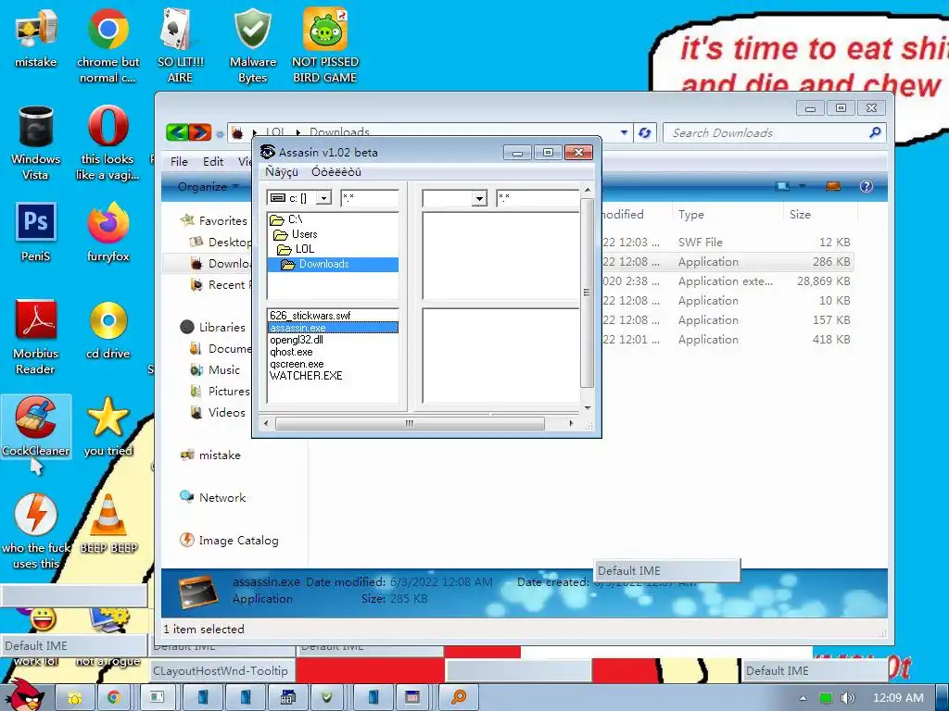The height and width of the screenshot is (711, 949).
Task: Open the File menu in Explorer
Action: [x=179, y=161]
